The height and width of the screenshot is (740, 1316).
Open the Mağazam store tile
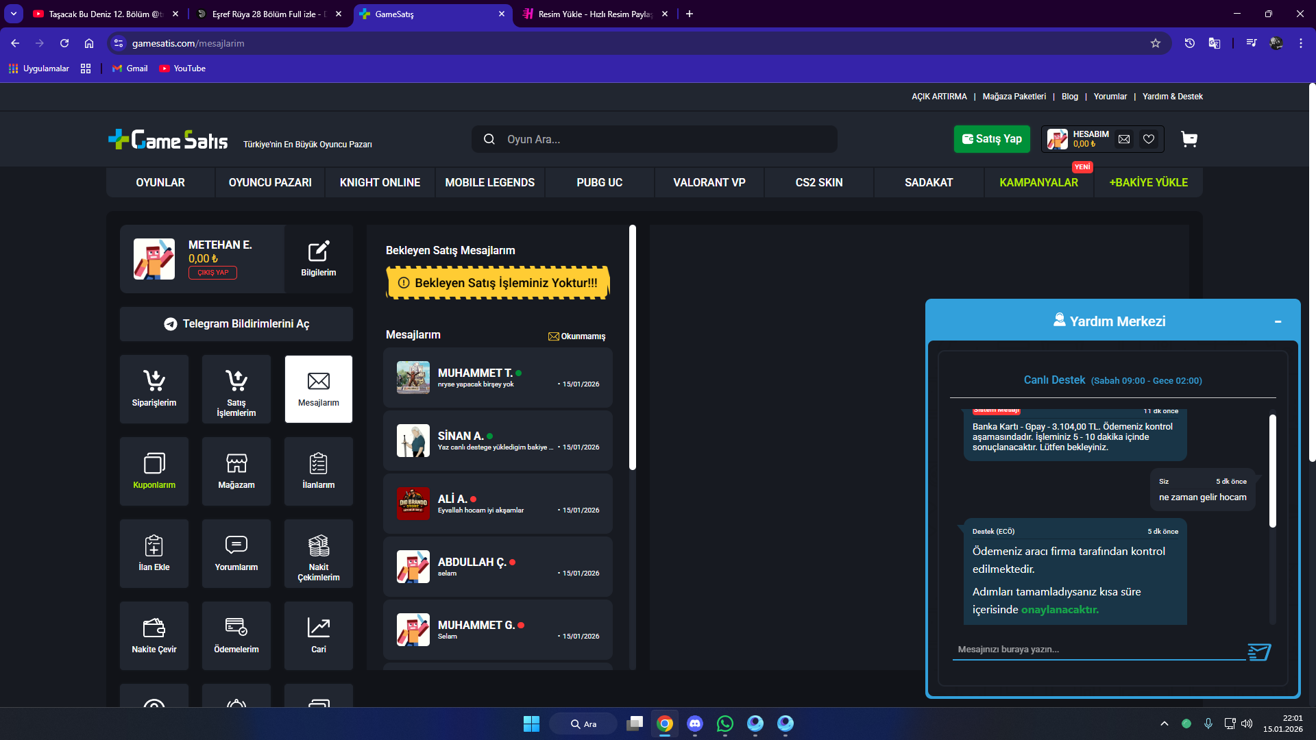236,471
